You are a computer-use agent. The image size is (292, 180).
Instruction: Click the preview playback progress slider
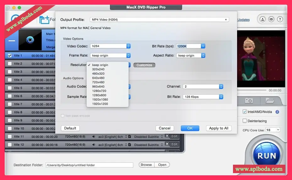251,90
